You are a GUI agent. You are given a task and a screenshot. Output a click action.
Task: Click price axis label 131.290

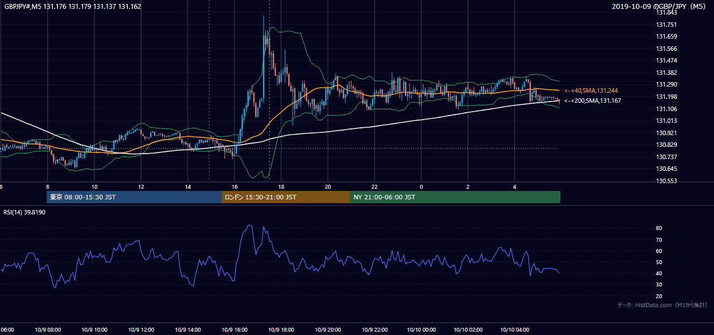point(667,84)
